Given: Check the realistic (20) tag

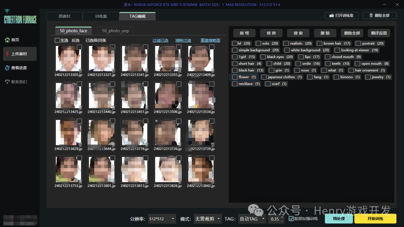Looking at the screenshot, I should (x=286, y=43).
